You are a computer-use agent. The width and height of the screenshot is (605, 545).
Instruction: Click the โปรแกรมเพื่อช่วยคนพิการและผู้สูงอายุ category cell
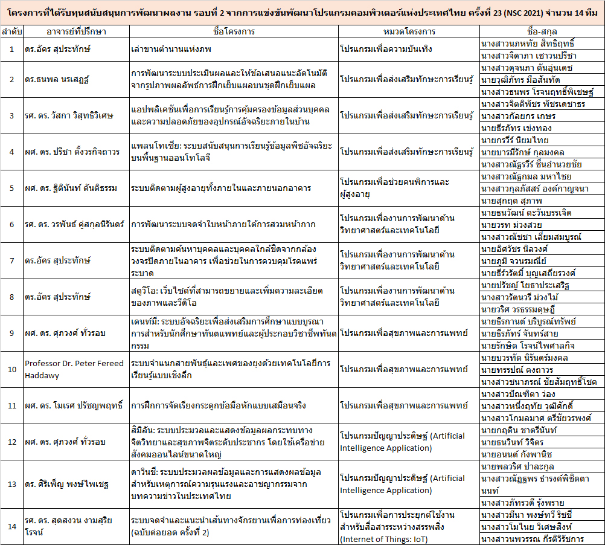pos(408,188)
